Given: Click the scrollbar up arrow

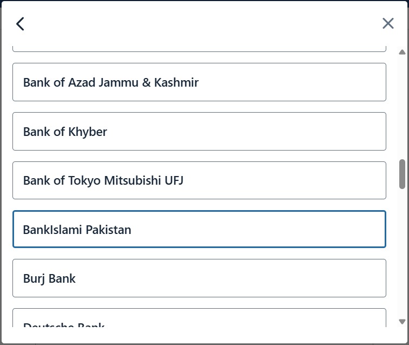Looking at the screenshot, I should [x=402, y=52].
